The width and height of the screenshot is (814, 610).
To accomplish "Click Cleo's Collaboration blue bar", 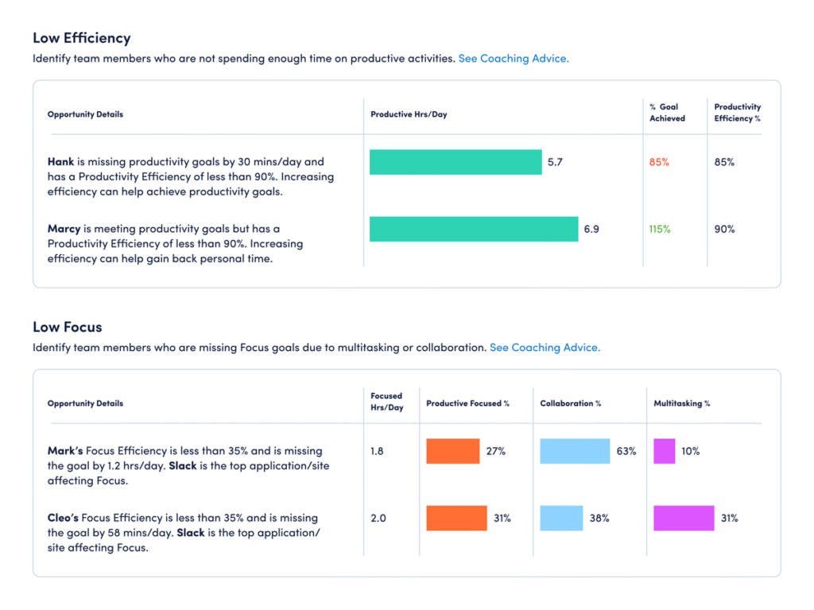I will tap(561, 518).
